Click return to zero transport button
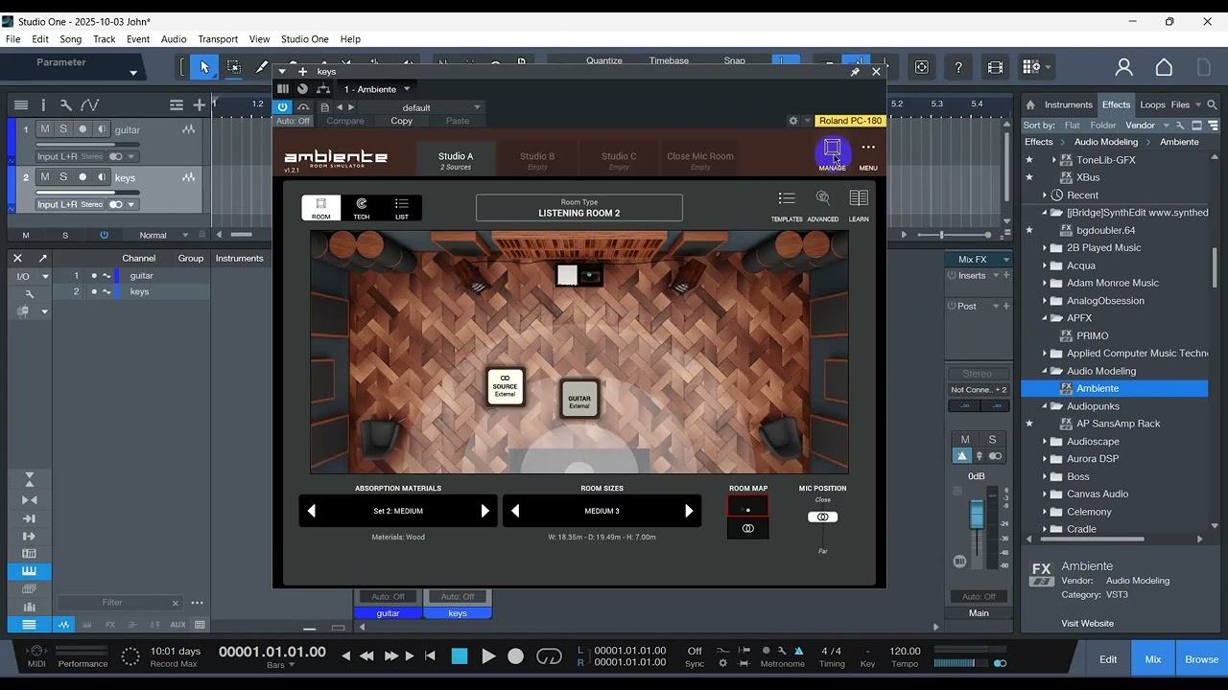Screen dimensions: 1228x690 tap(431, 656)
